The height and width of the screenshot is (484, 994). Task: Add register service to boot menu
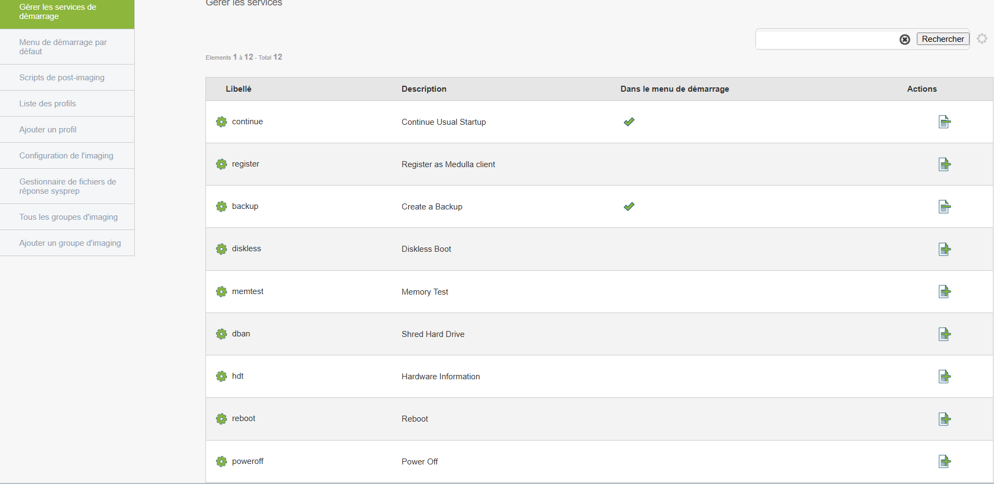(x=945, y=164)
